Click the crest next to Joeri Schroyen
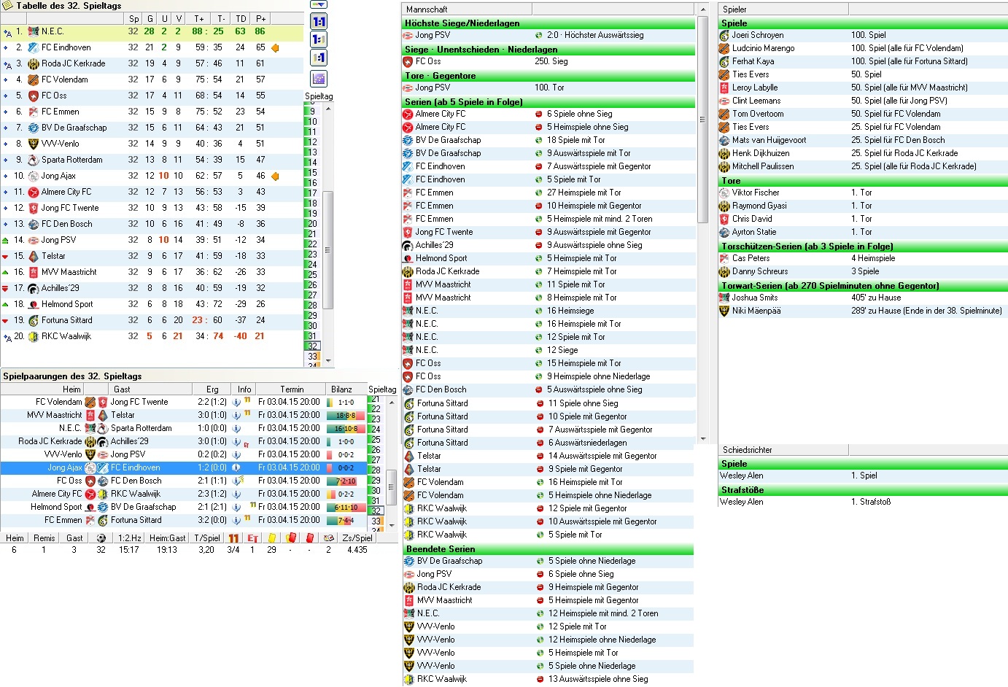1008x687 pixels. click(x=724, y=35)
